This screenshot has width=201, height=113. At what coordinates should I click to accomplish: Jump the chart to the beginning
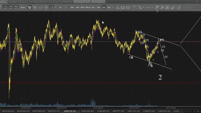pyautogui.click(x=11, y=8)
